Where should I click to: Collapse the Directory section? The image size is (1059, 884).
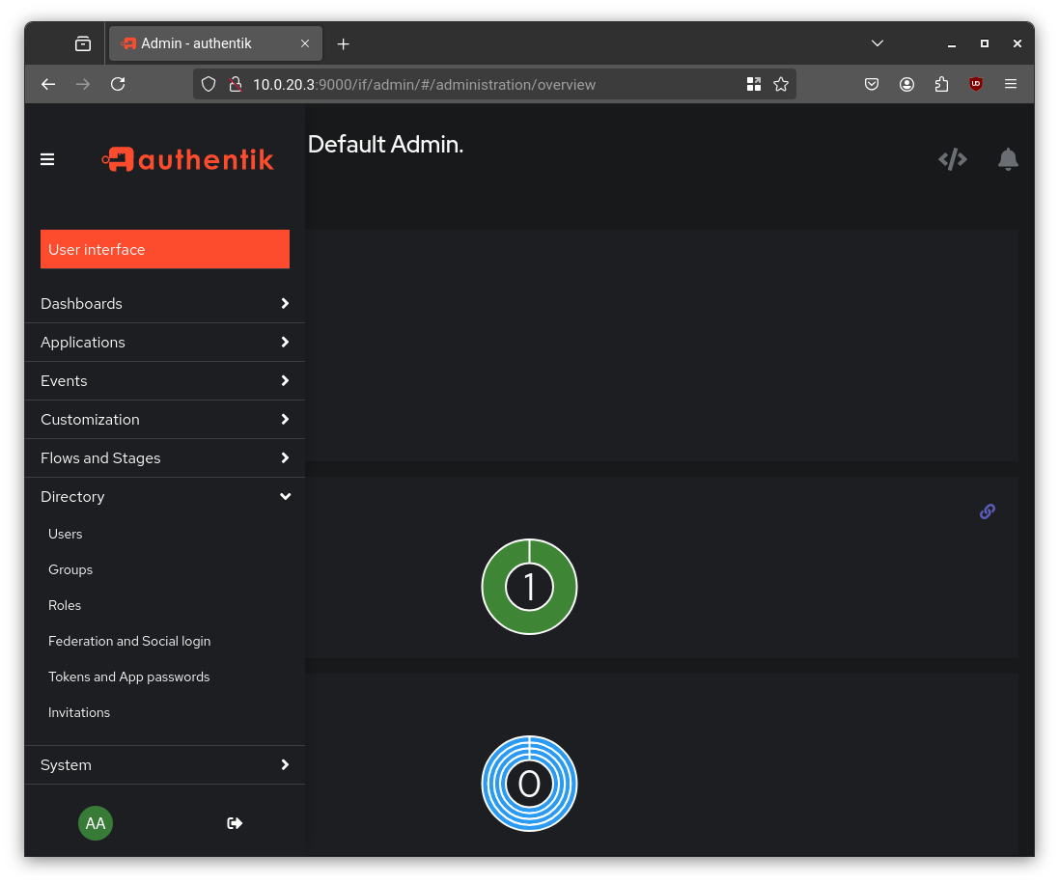pyautogui.click(x=165, y=496)
